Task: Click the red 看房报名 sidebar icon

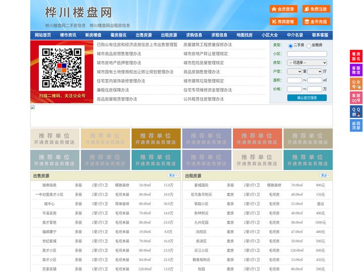Action: 356,56
